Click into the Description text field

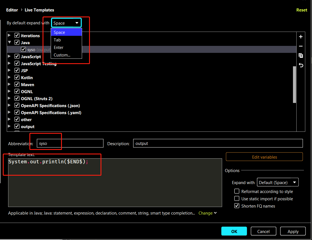coord(218,143)
